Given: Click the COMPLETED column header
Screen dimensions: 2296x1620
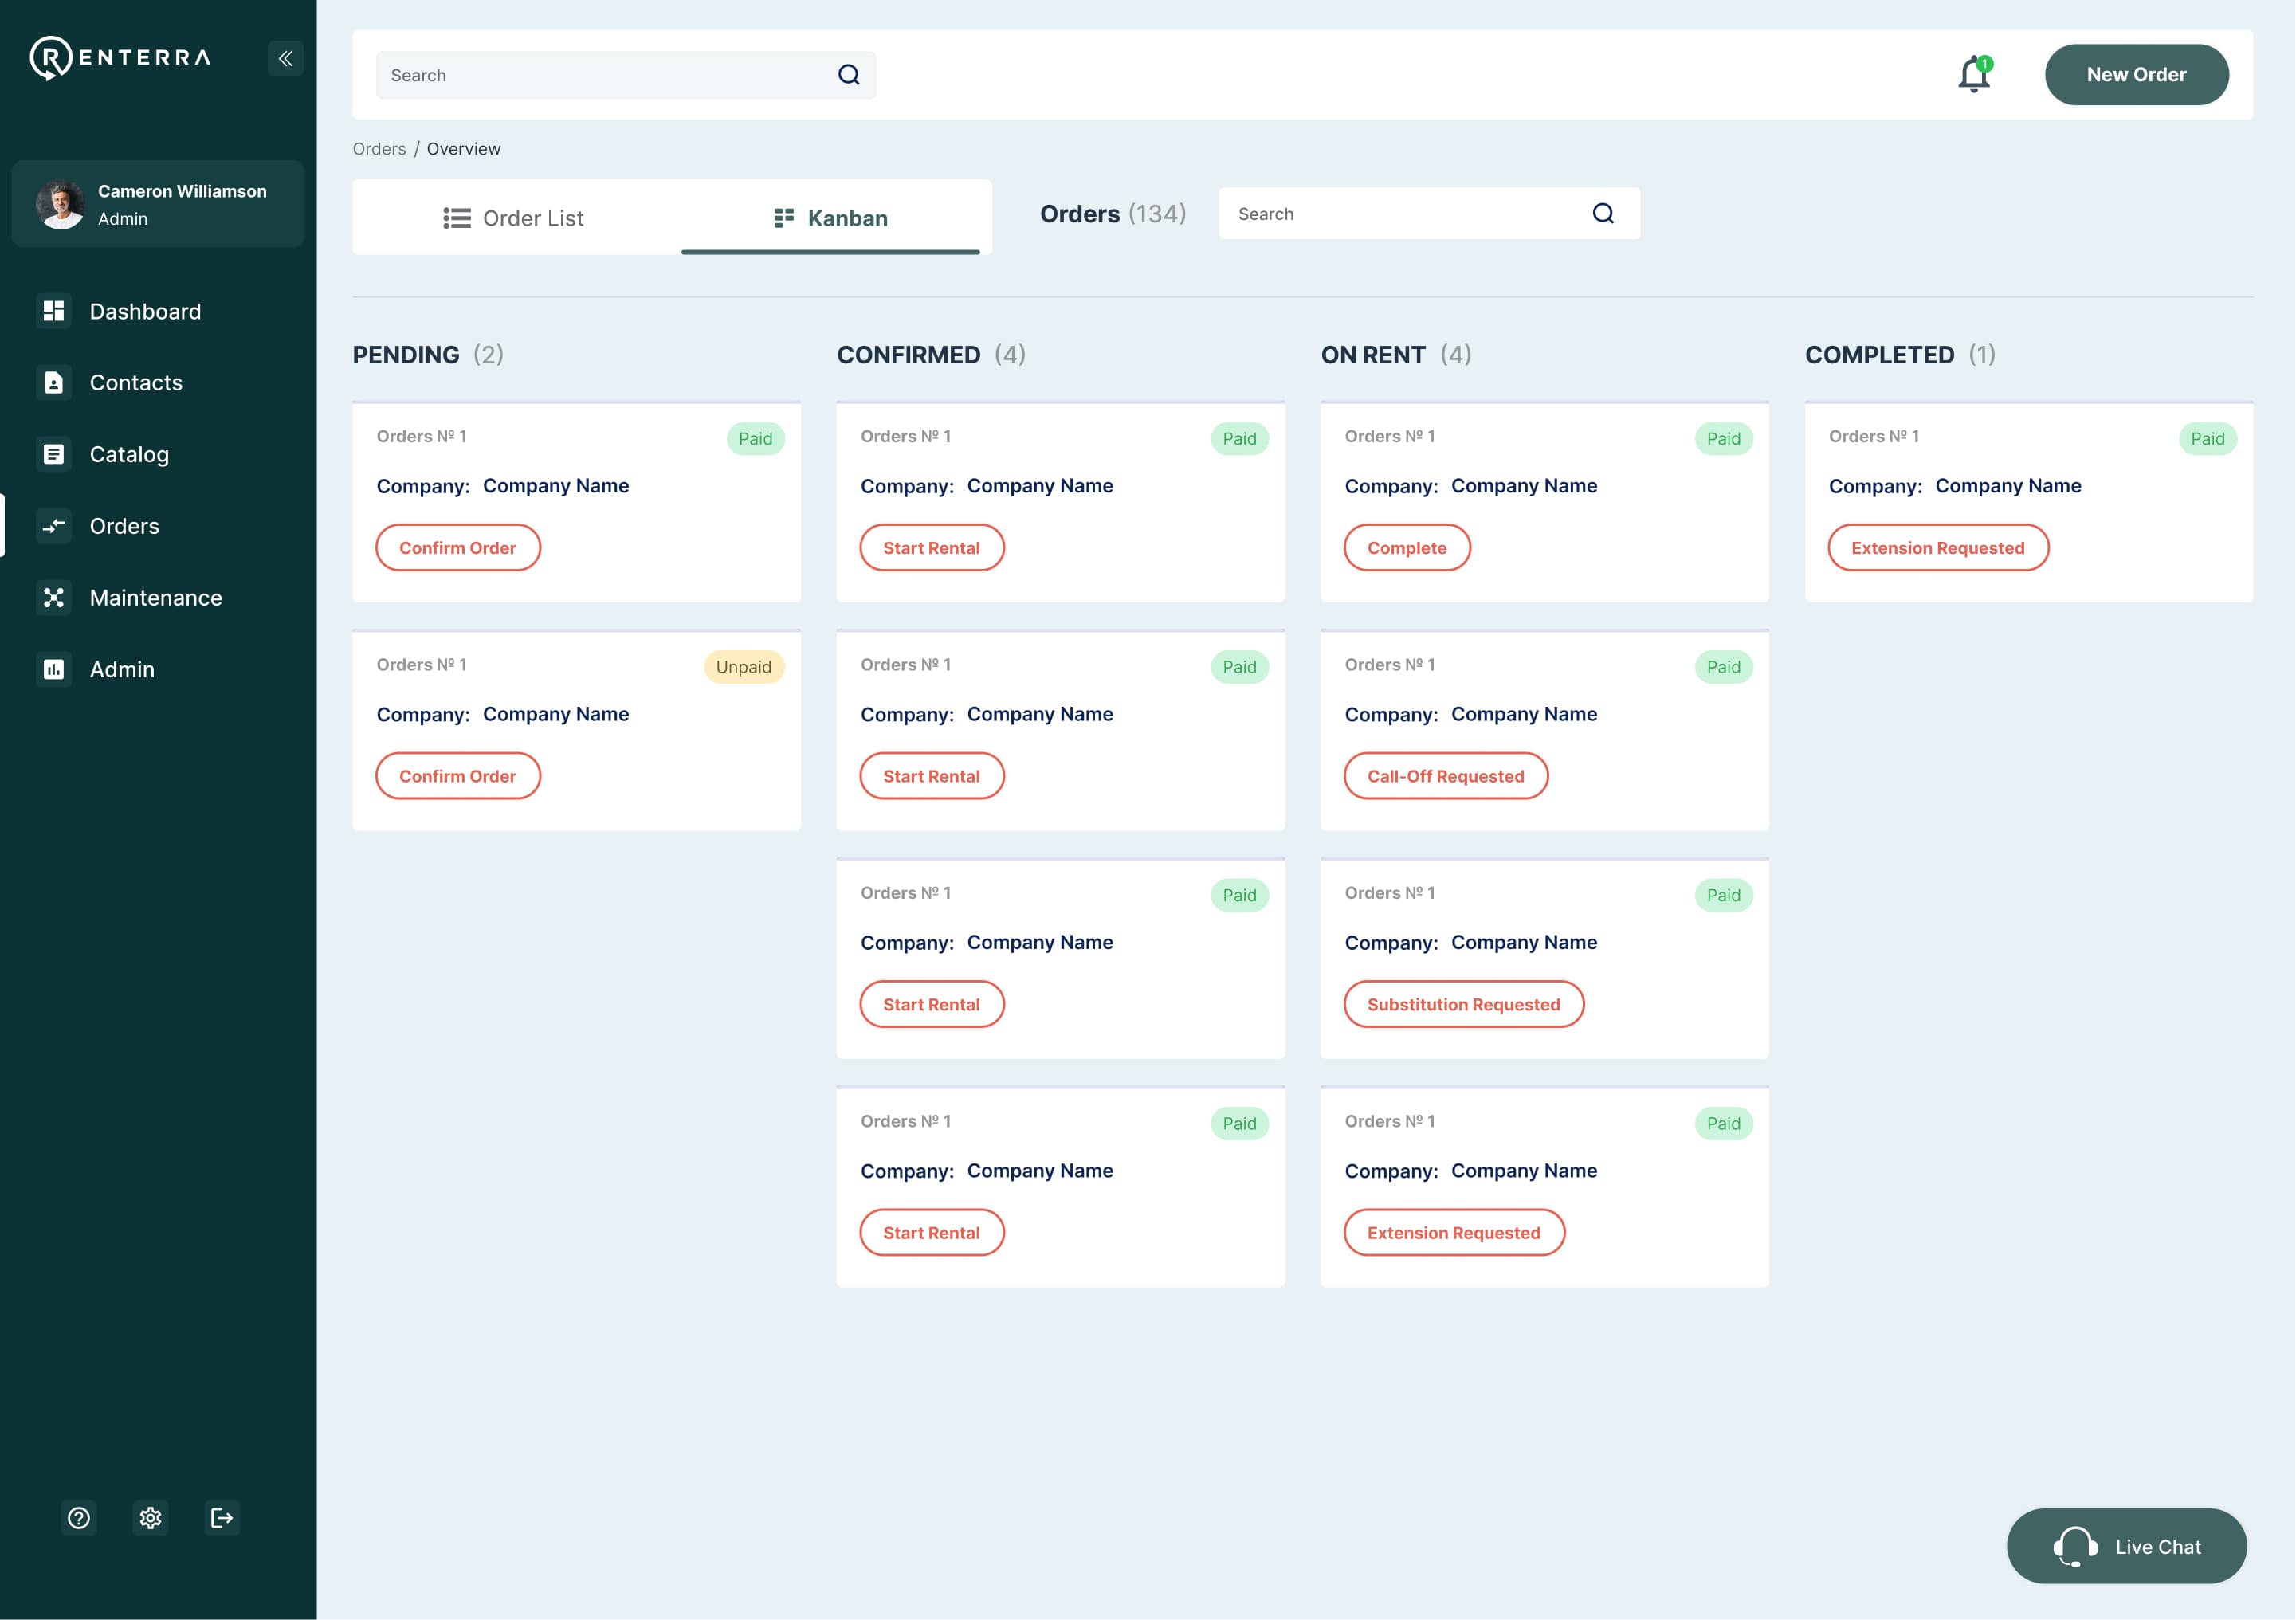Looking at the screenshot, I should pos(1900,355).
